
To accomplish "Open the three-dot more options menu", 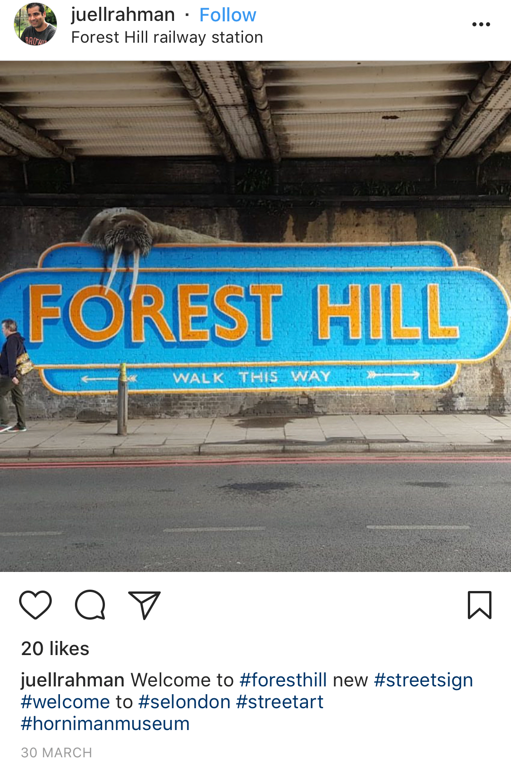I will [x=481, y=24].
